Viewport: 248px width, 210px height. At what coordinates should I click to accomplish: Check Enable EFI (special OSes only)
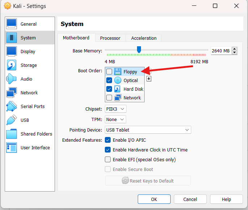[108, 159]
